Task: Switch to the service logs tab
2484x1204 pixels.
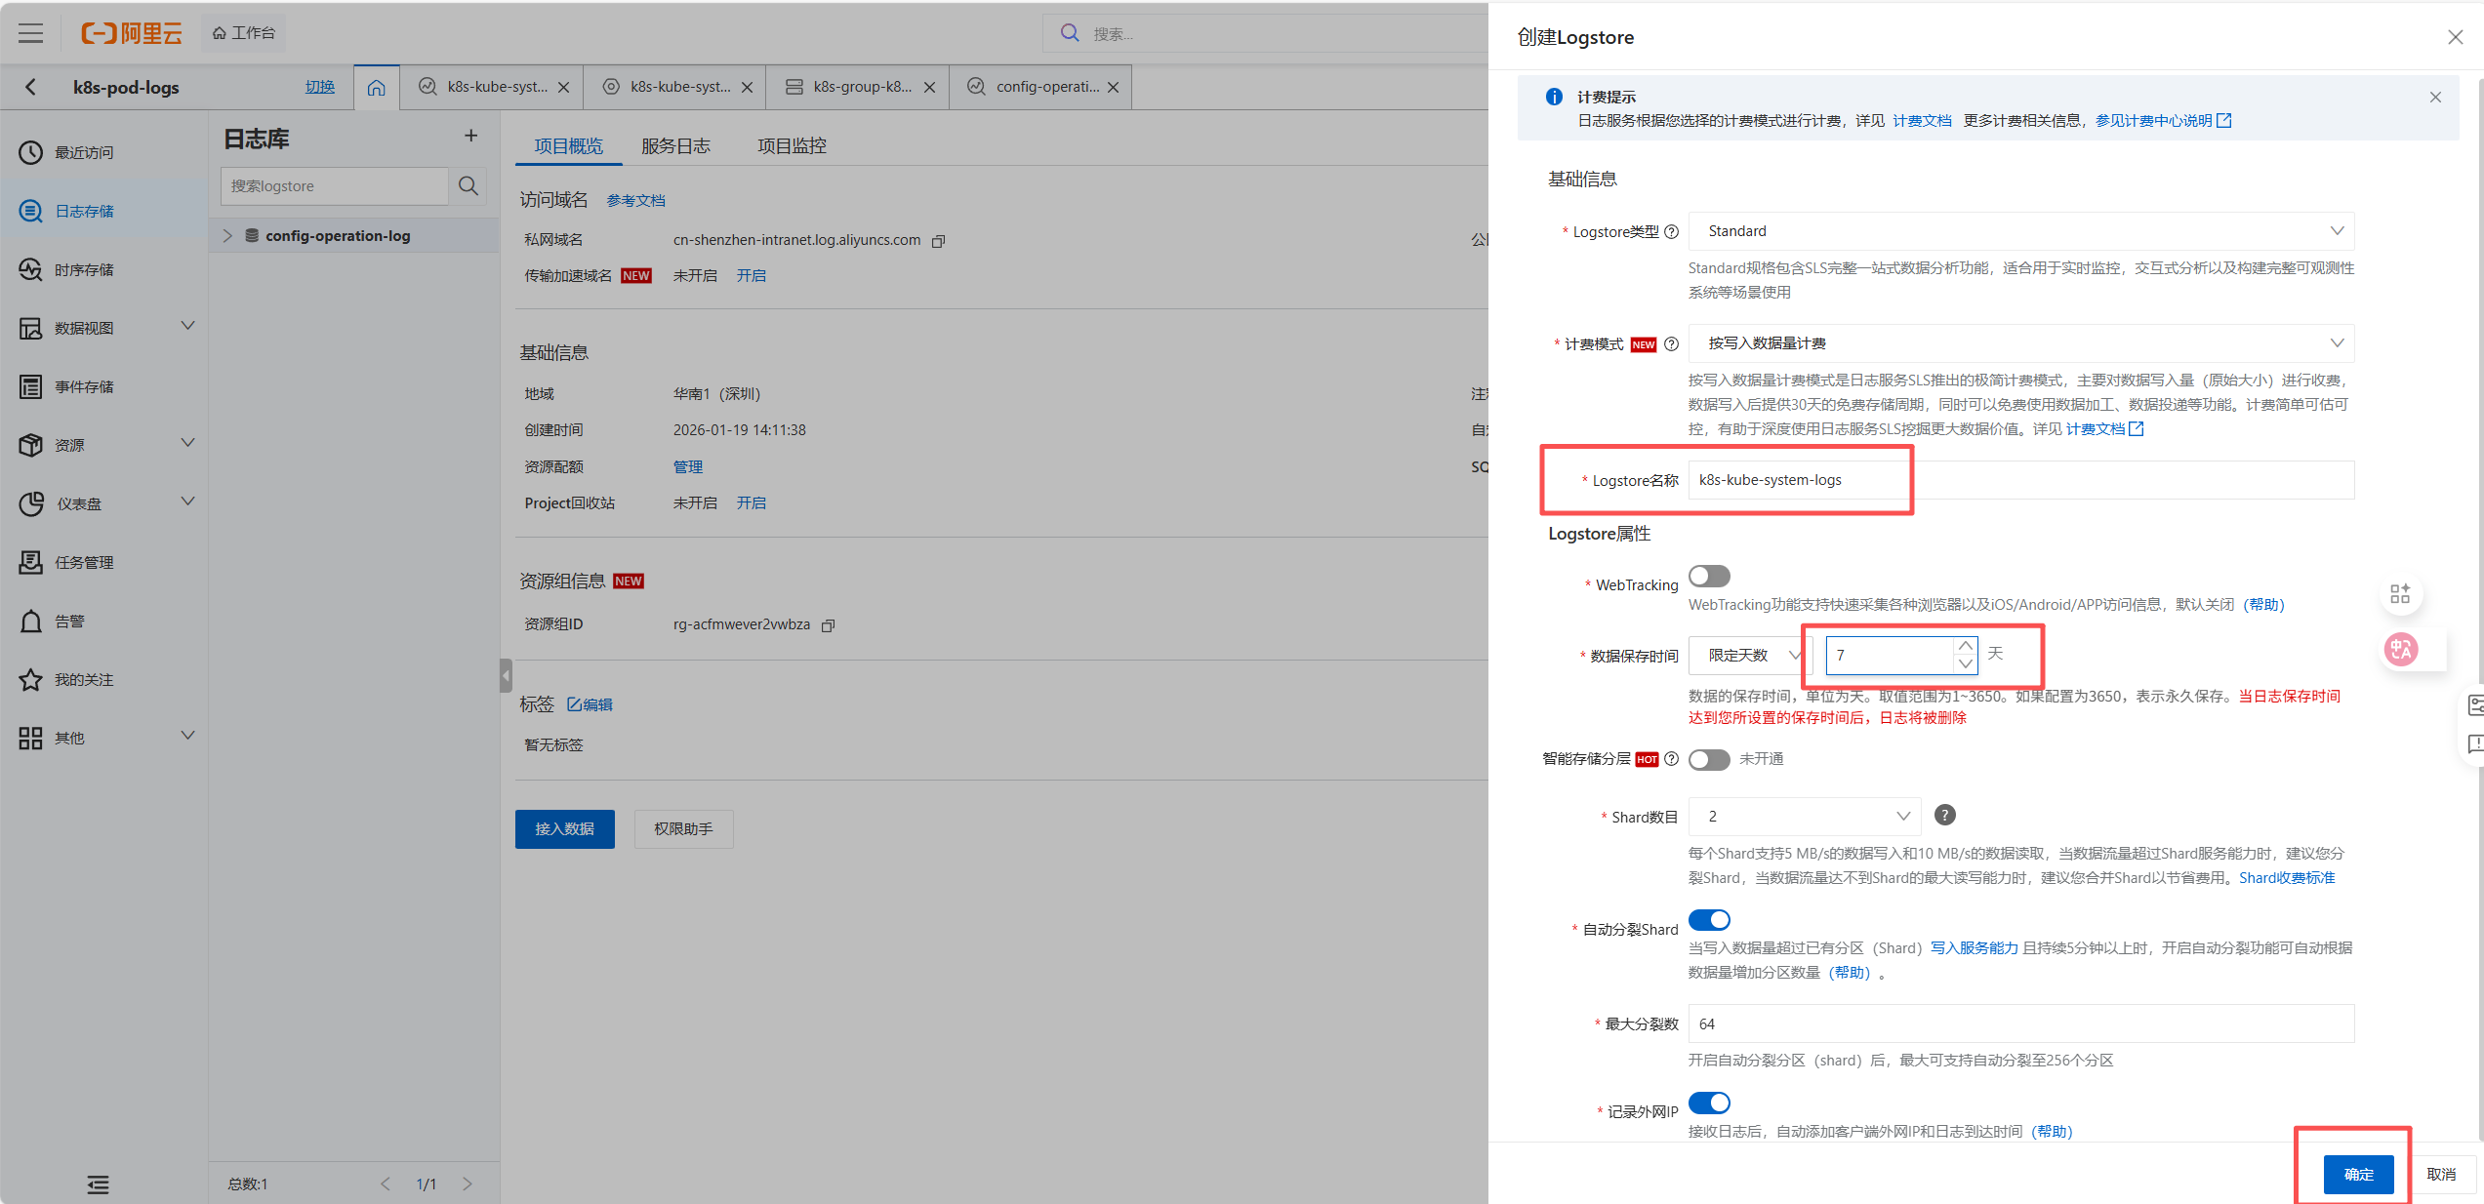Action: point(675,146)
